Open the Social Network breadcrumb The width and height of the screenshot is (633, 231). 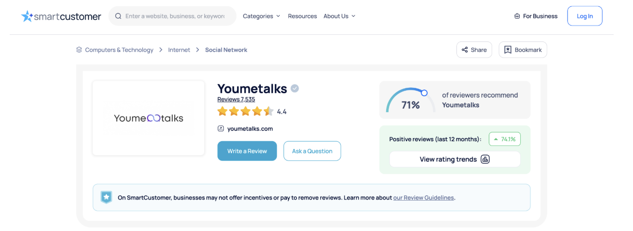click(226, 50)
